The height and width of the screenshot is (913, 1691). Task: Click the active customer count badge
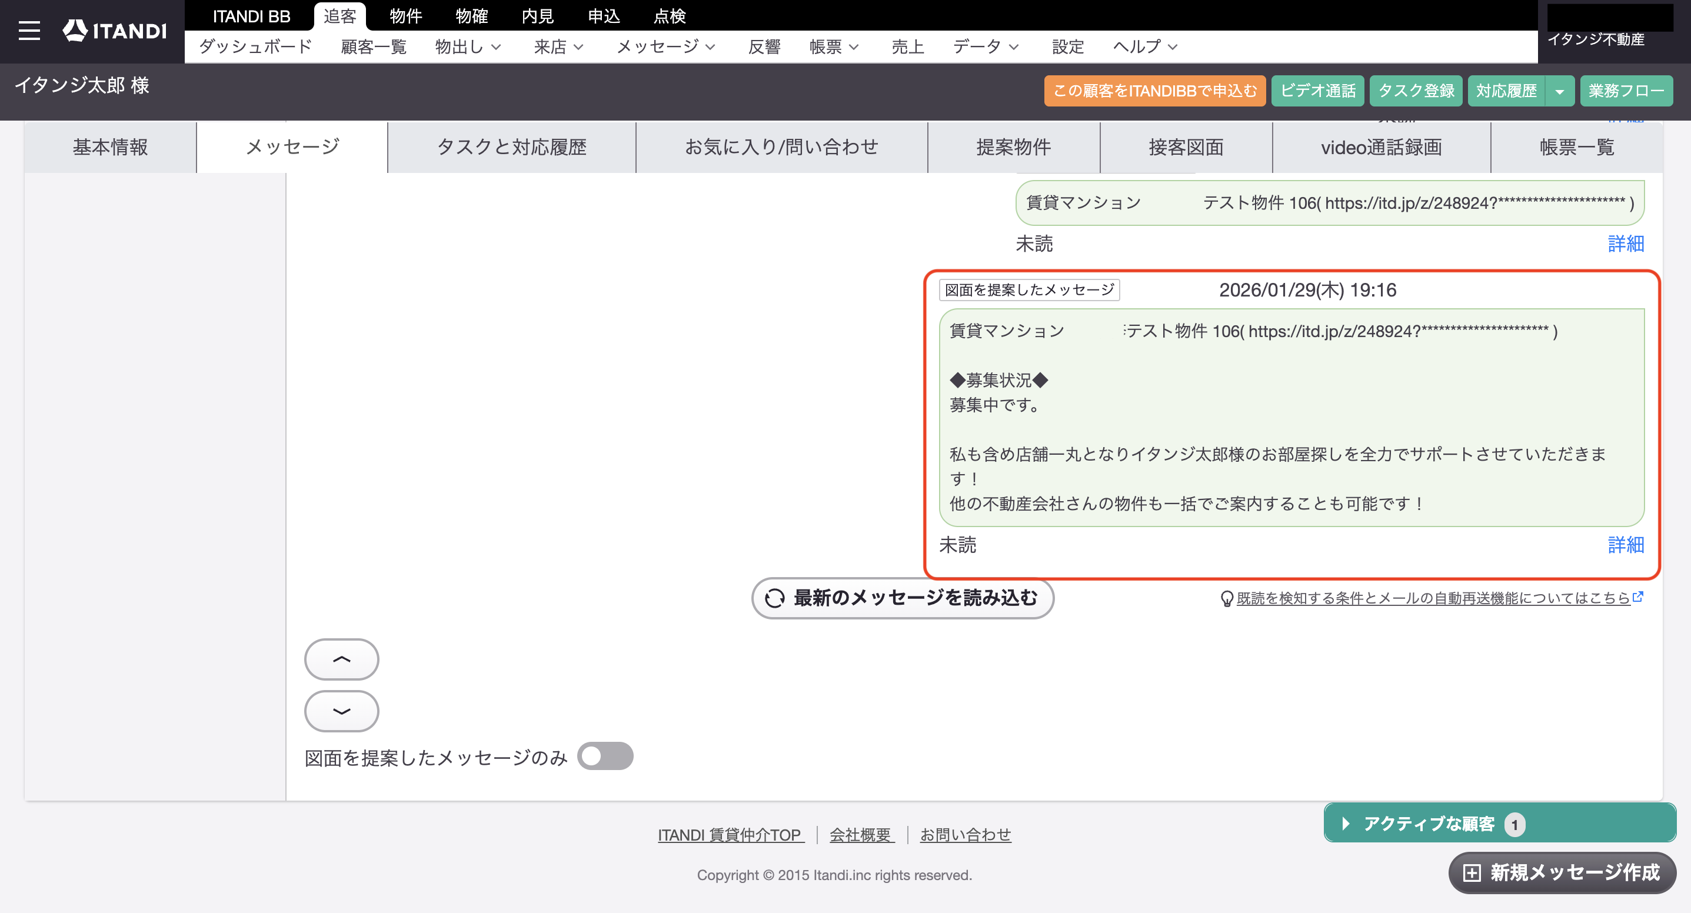click(x=1514, y=824)
